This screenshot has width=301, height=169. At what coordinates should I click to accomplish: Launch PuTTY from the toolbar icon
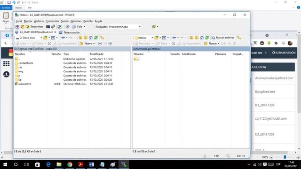[53, 27]
